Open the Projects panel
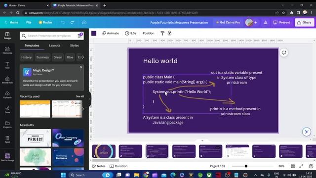This screenshot has width=316, height=178. click(7, 125)
